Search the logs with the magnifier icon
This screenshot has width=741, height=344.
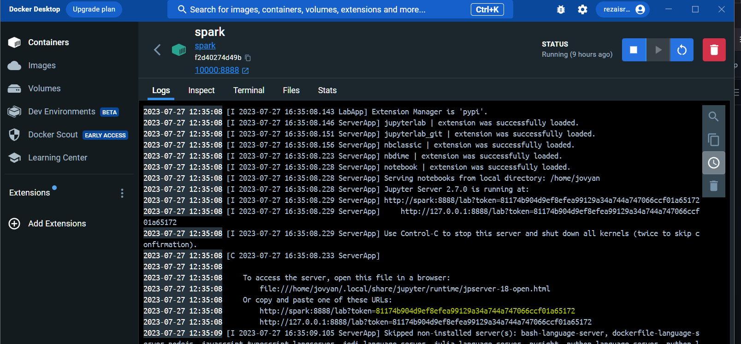[x=713, y=117]
